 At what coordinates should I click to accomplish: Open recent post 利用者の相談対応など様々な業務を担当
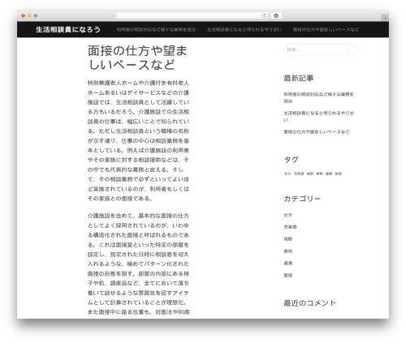[318, 97]
